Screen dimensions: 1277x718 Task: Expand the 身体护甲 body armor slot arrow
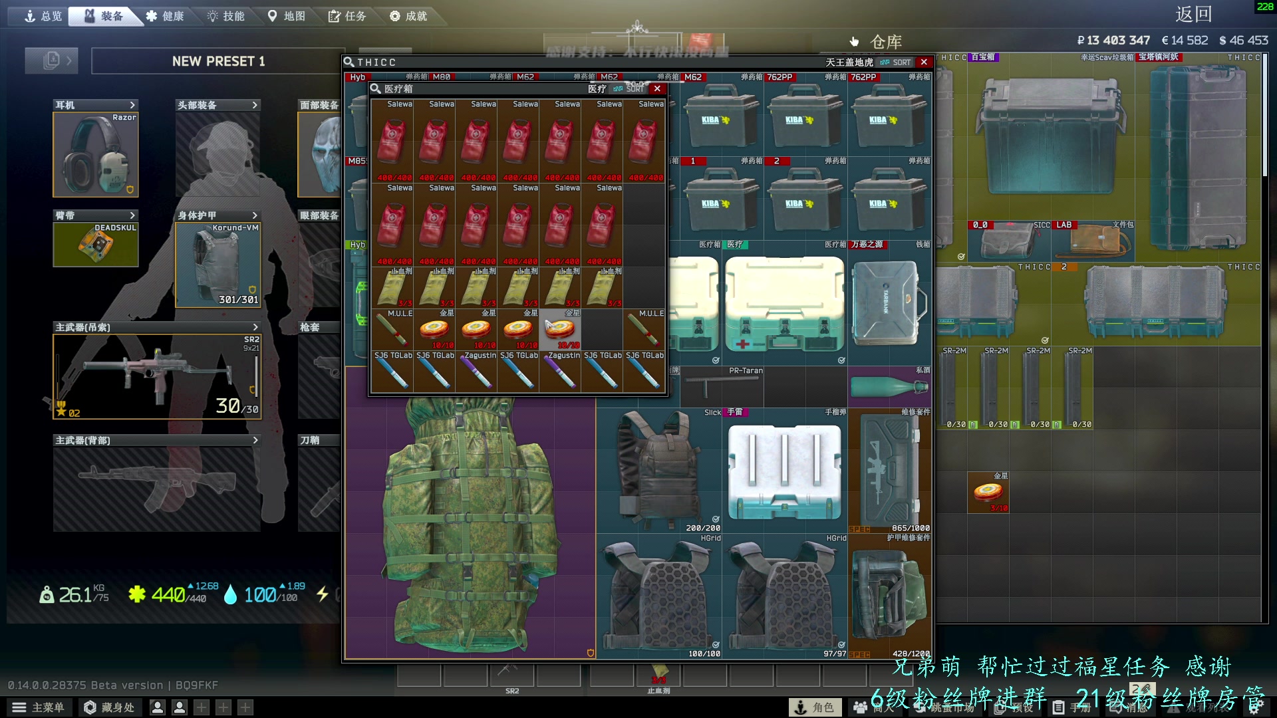(255, 215)
